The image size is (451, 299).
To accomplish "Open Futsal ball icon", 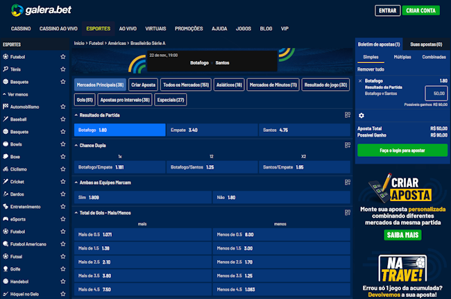I will [x=6, y=256].
